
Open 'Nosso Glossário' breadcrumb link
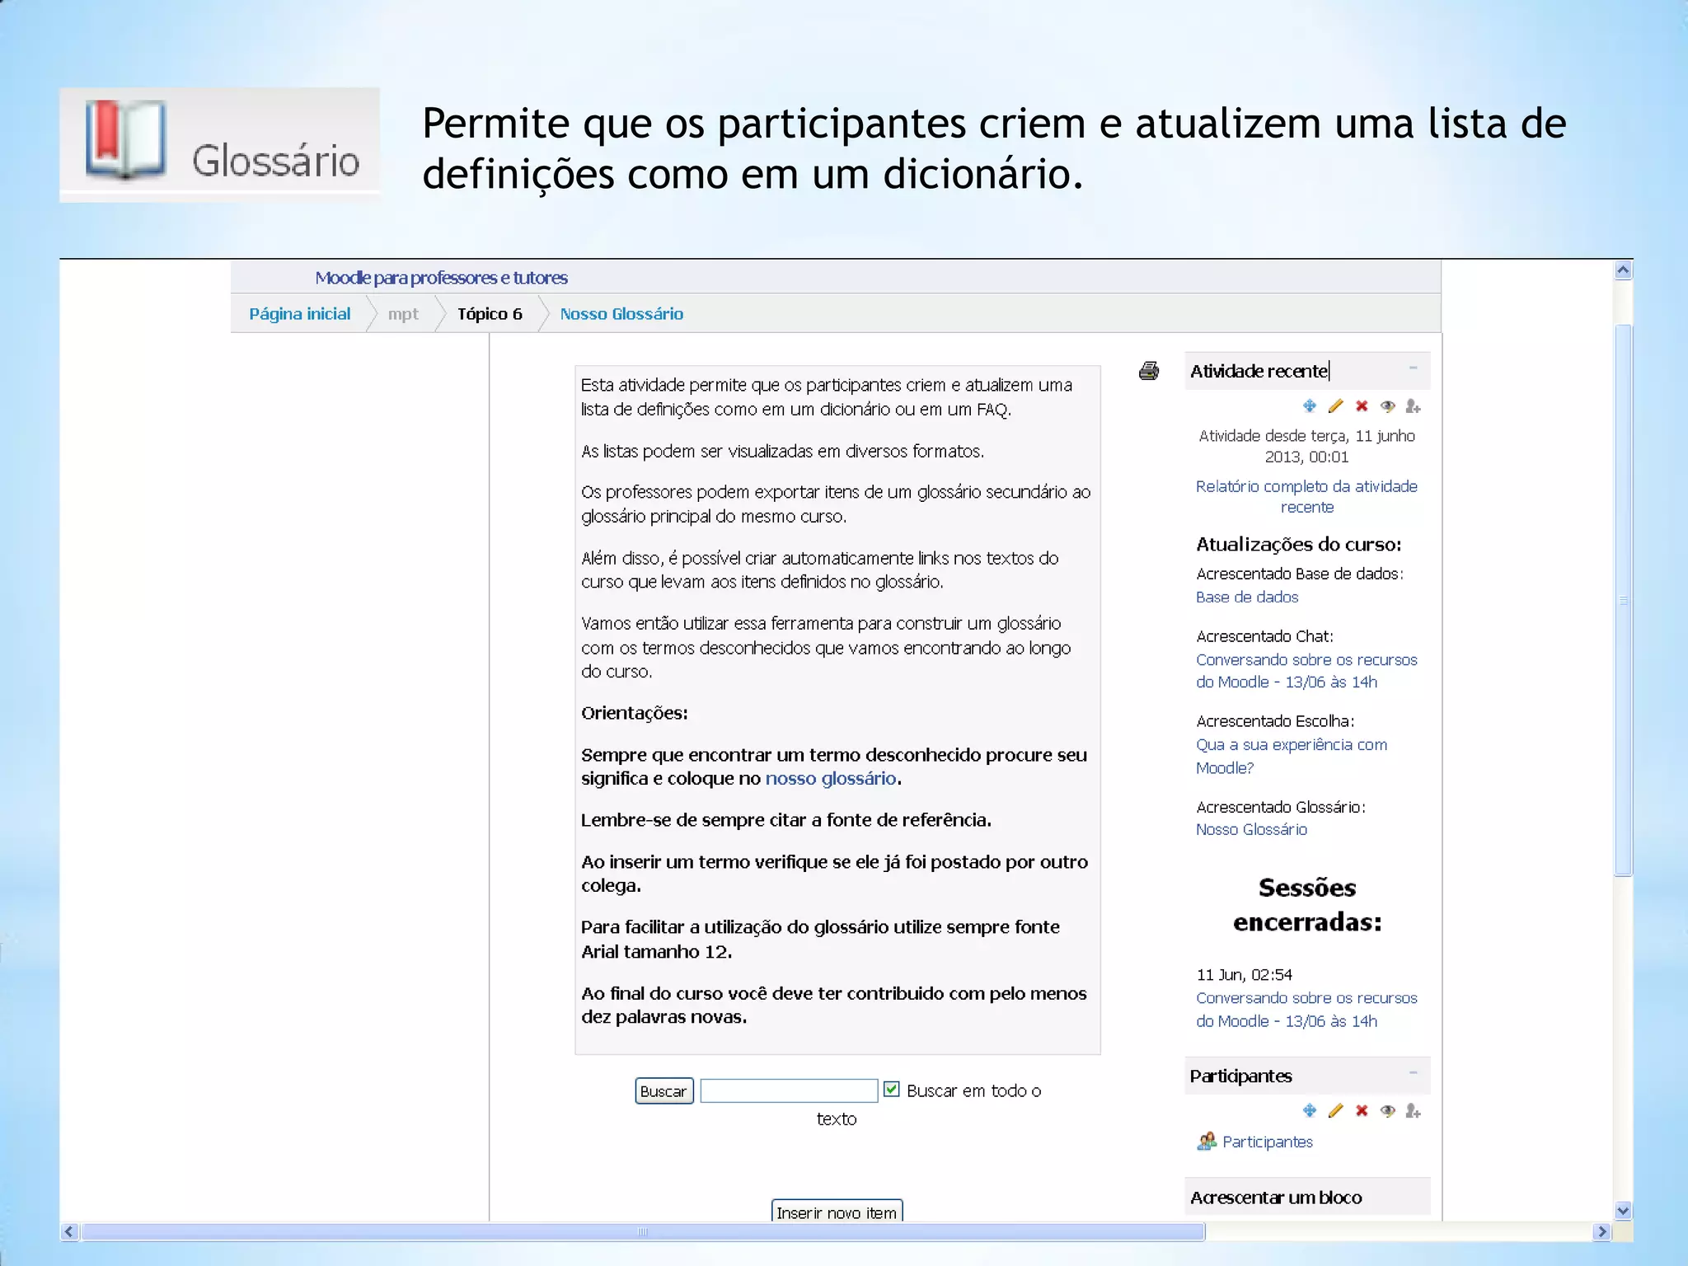[x=621, y=314]
